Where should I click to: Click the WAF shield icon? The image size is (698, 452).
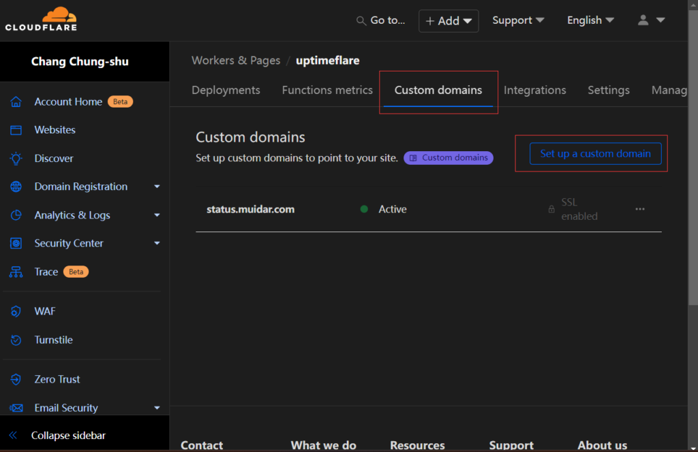(16, 311)
